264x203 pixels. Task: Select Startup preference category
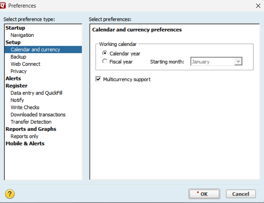pos(15,28)
